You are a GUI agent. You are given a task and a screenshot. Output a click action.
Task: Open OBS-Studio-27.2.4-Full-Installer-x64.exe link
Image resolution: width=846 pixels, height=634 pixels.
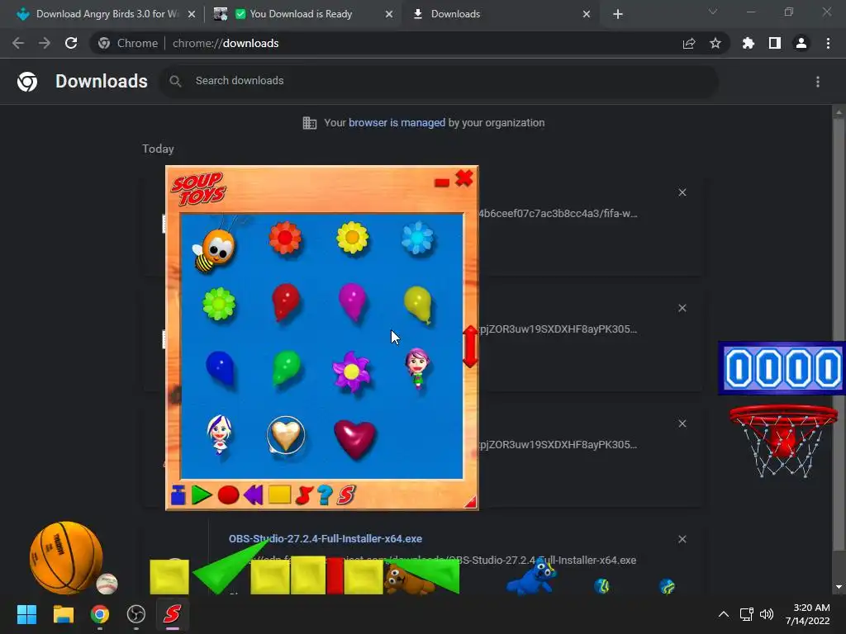point(326,538)
